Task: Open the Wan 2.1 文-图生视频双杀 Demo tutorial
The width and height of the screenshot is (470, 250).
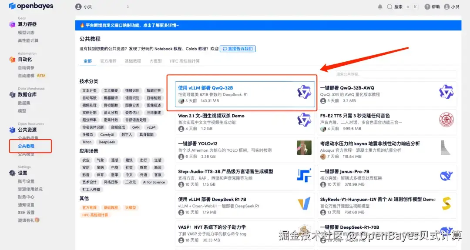Action: (211, 116)
